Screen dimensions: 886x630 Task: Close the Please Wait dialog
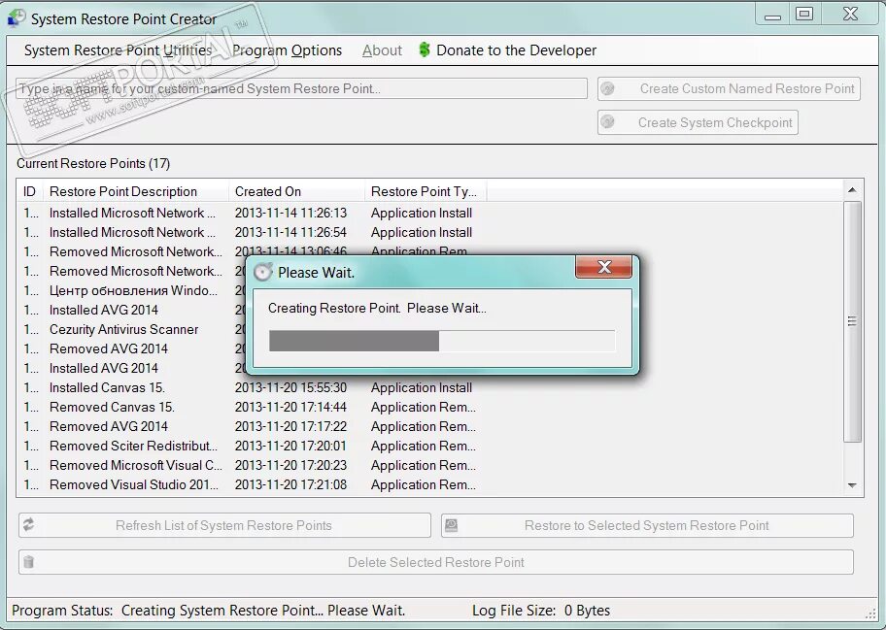click(603, 267)
